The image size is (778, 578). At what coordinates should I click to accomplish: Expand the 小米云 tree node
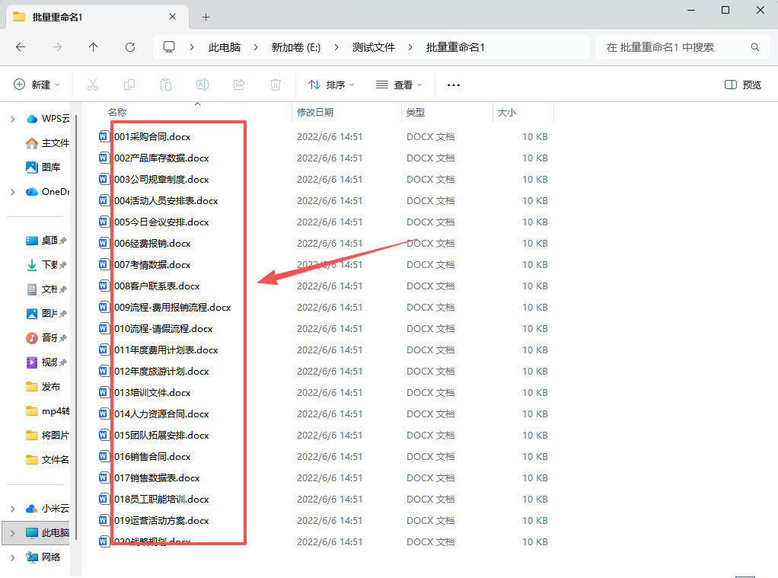click(12, 509)
